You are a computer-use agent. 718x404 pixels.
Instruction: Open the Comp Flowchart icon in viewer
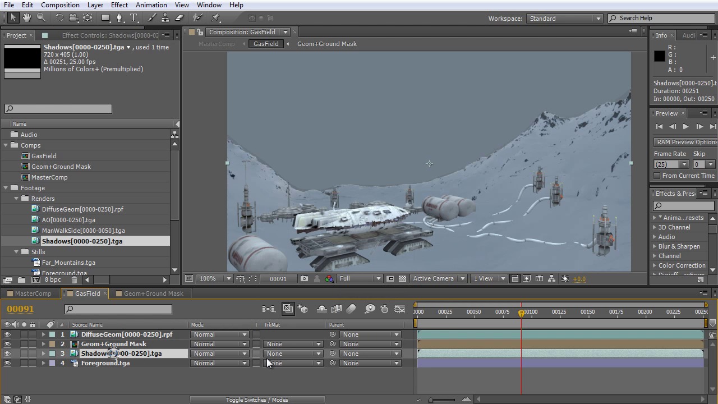tap(552, 278)
